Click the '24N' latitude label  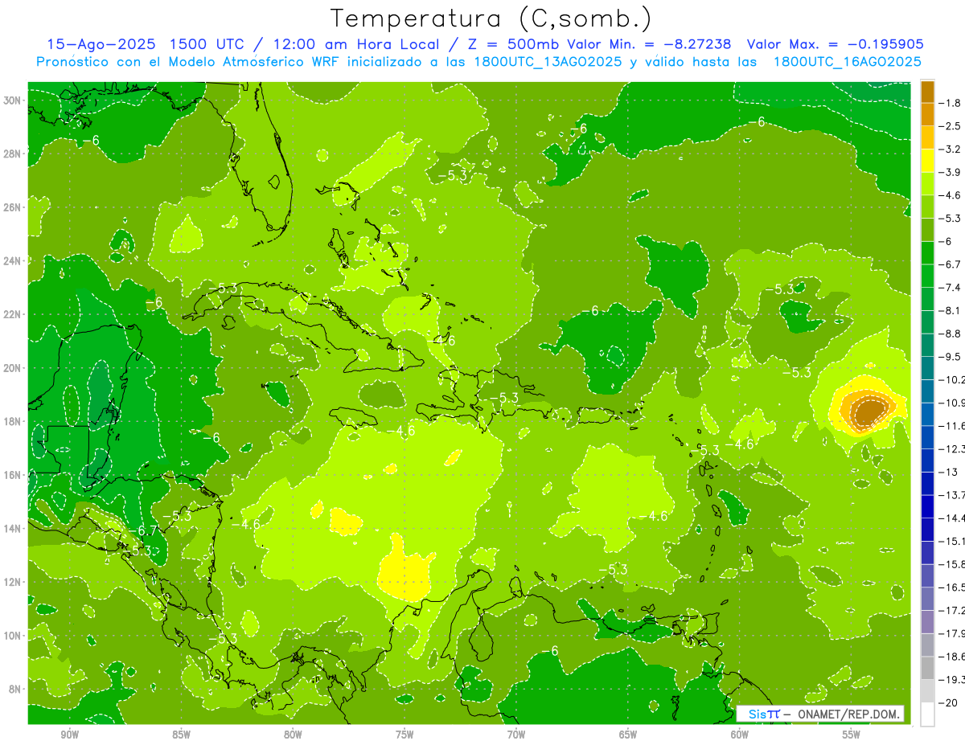click(x=12, y=261)
